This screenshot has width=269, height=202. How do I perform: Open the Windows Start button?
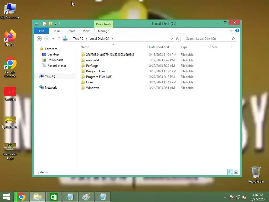(x=7, y=197)
